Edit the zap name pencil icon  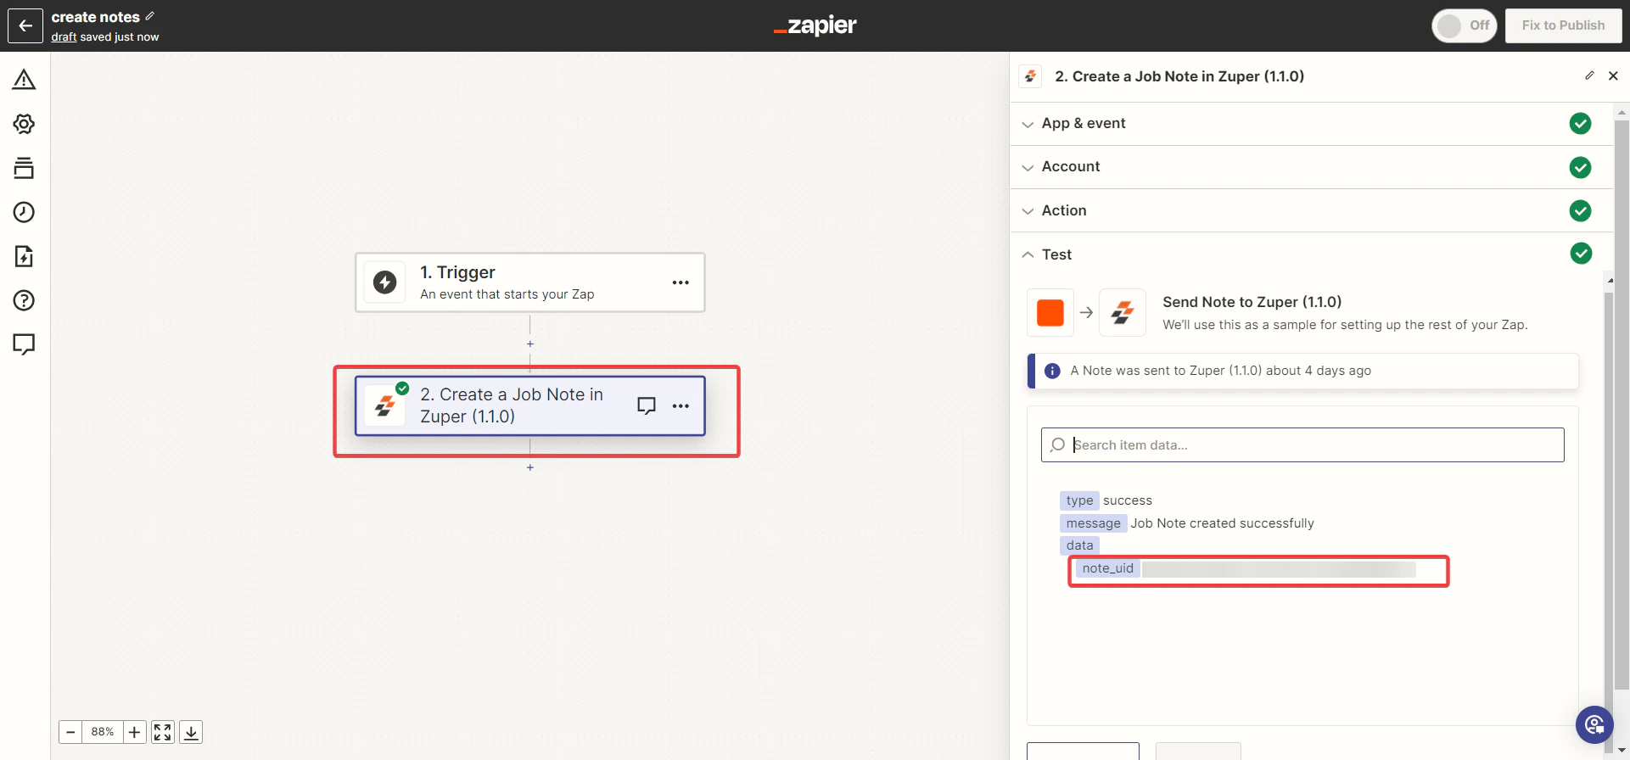150,16
